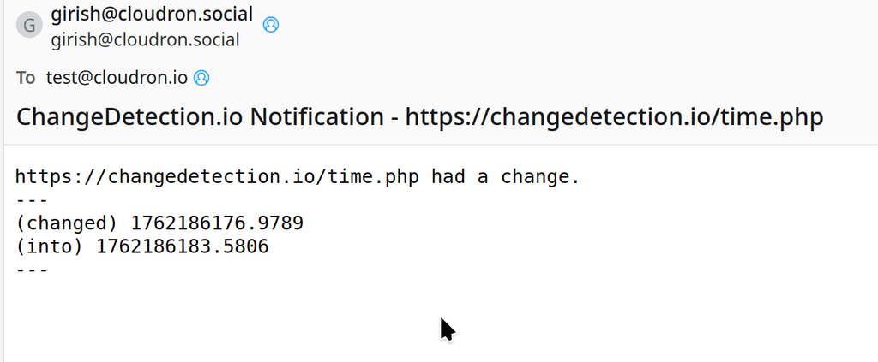Click the "(into)" label in the message

click(49, 246)
